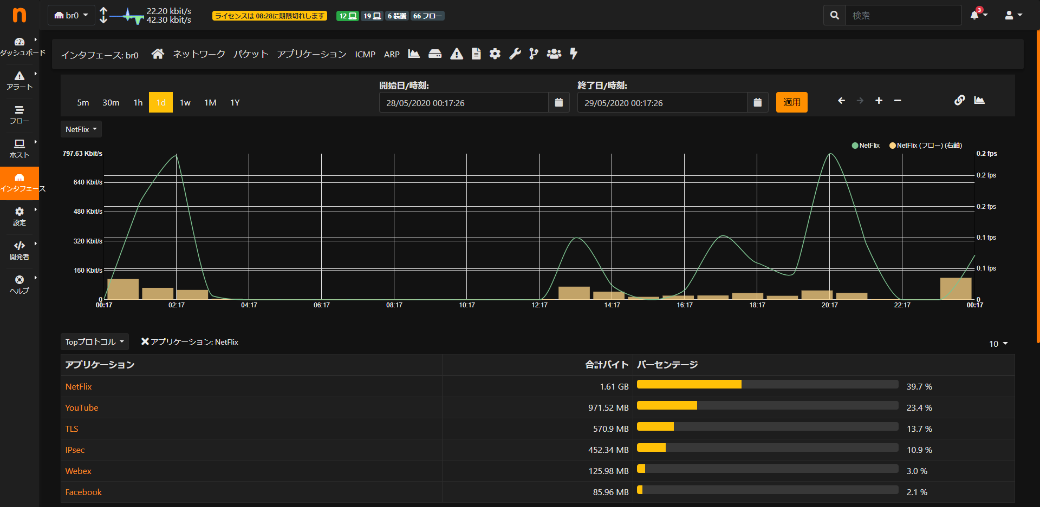Image resolution: width=1040 pixels, height=507 pixels.
Task: Open user account dropdown
Action: click(x=1013, y=15)
